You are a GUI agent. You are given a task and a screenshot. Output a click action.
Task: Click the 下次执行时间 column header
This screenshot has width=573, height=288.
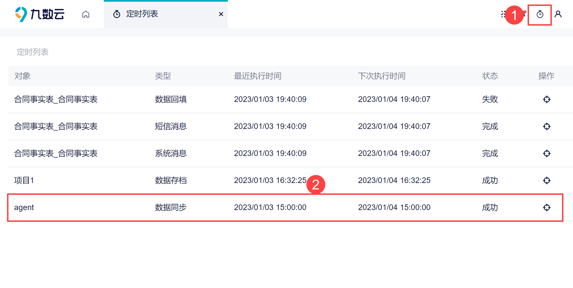tap(382, 76)
